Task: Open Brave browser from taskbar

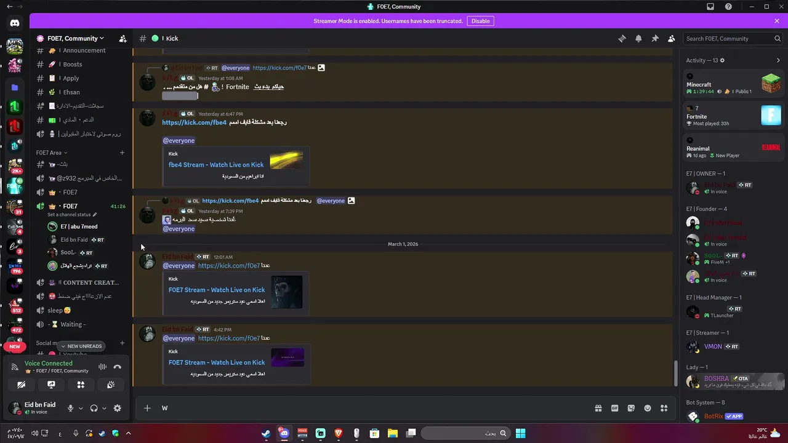Action: pyautogui.click(x=338, y=433)
